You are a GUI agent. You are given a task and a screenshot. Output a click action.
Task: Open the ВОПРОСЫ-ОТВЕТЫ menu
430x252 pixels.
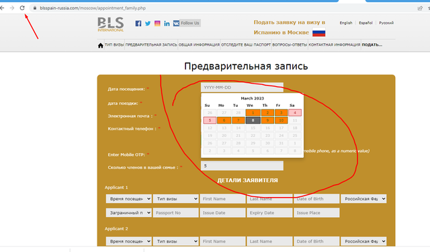[290, 45]
